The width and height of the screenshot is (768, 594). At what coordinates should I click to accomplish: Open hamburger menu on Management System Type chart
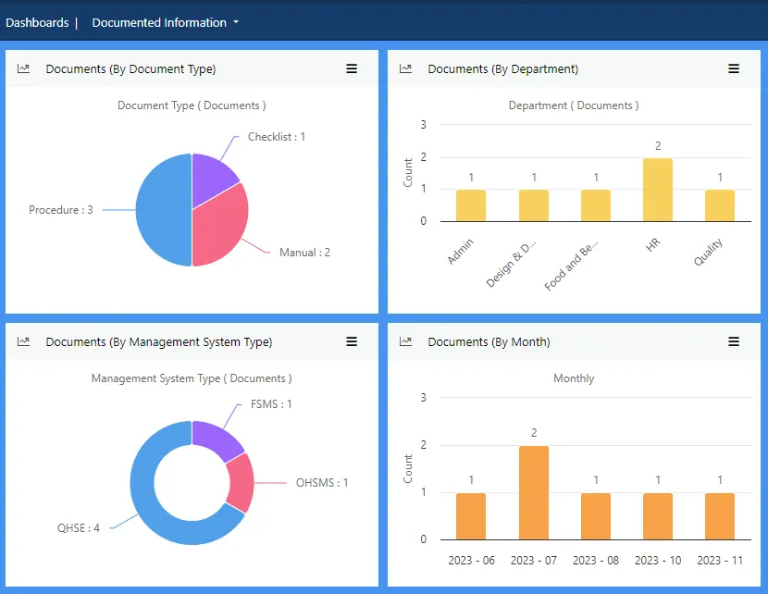click(x=352, y=341)
